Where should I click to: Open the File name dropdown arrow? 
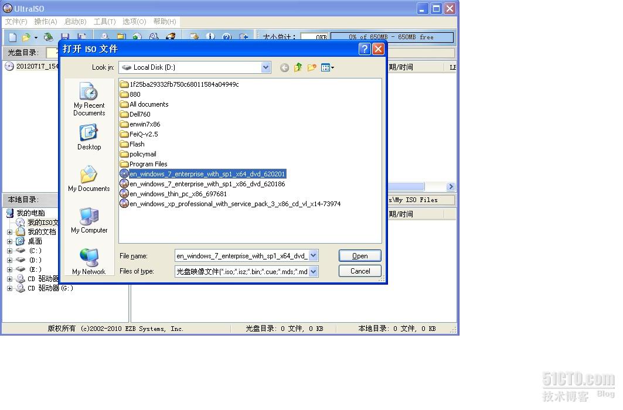[314, 256]
